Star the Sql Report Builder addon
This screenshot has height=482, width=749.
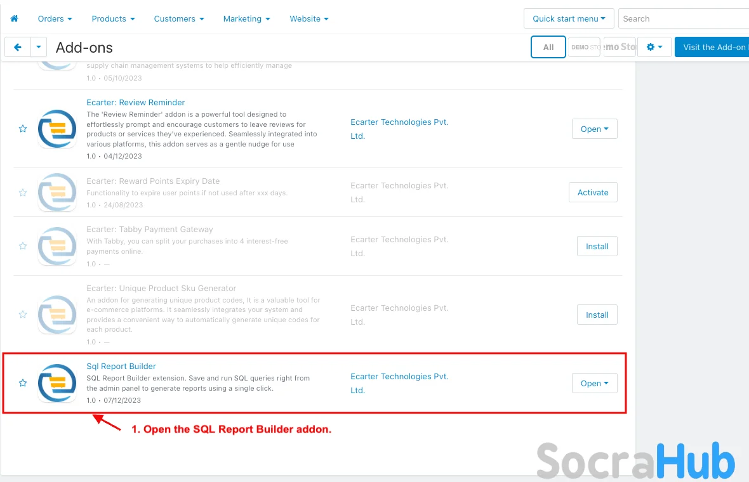point(23,383)
